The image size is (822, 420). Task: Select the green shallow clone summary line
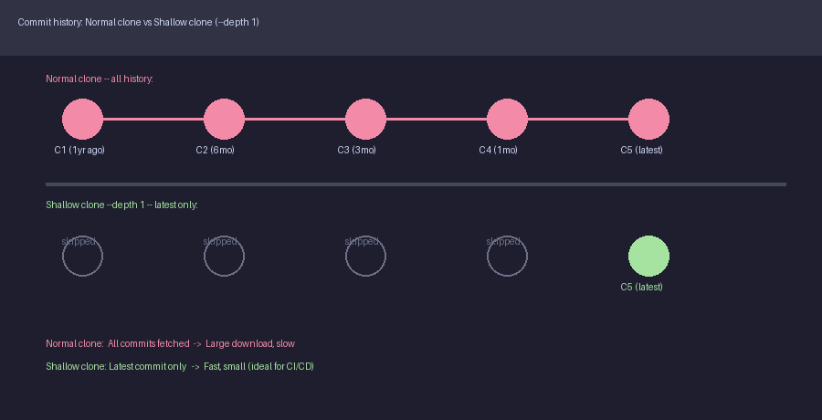(180, 366)
